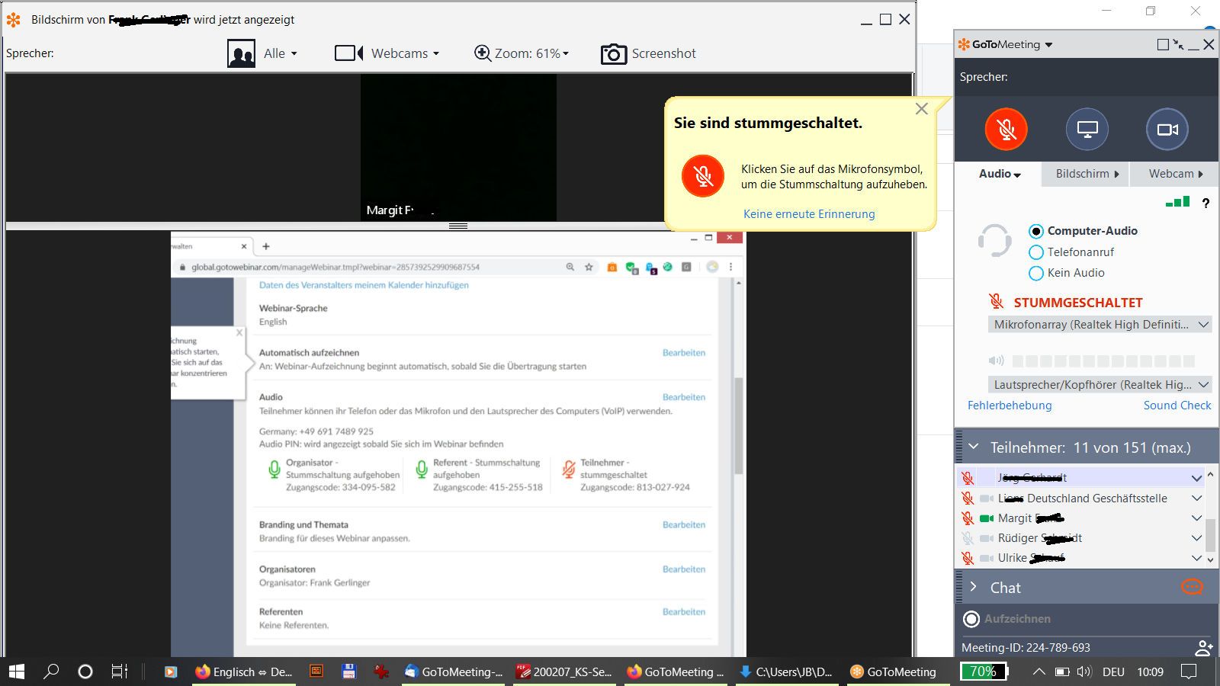
Task: Take a Screenshot with the camera button
Action: click(648, 53)
